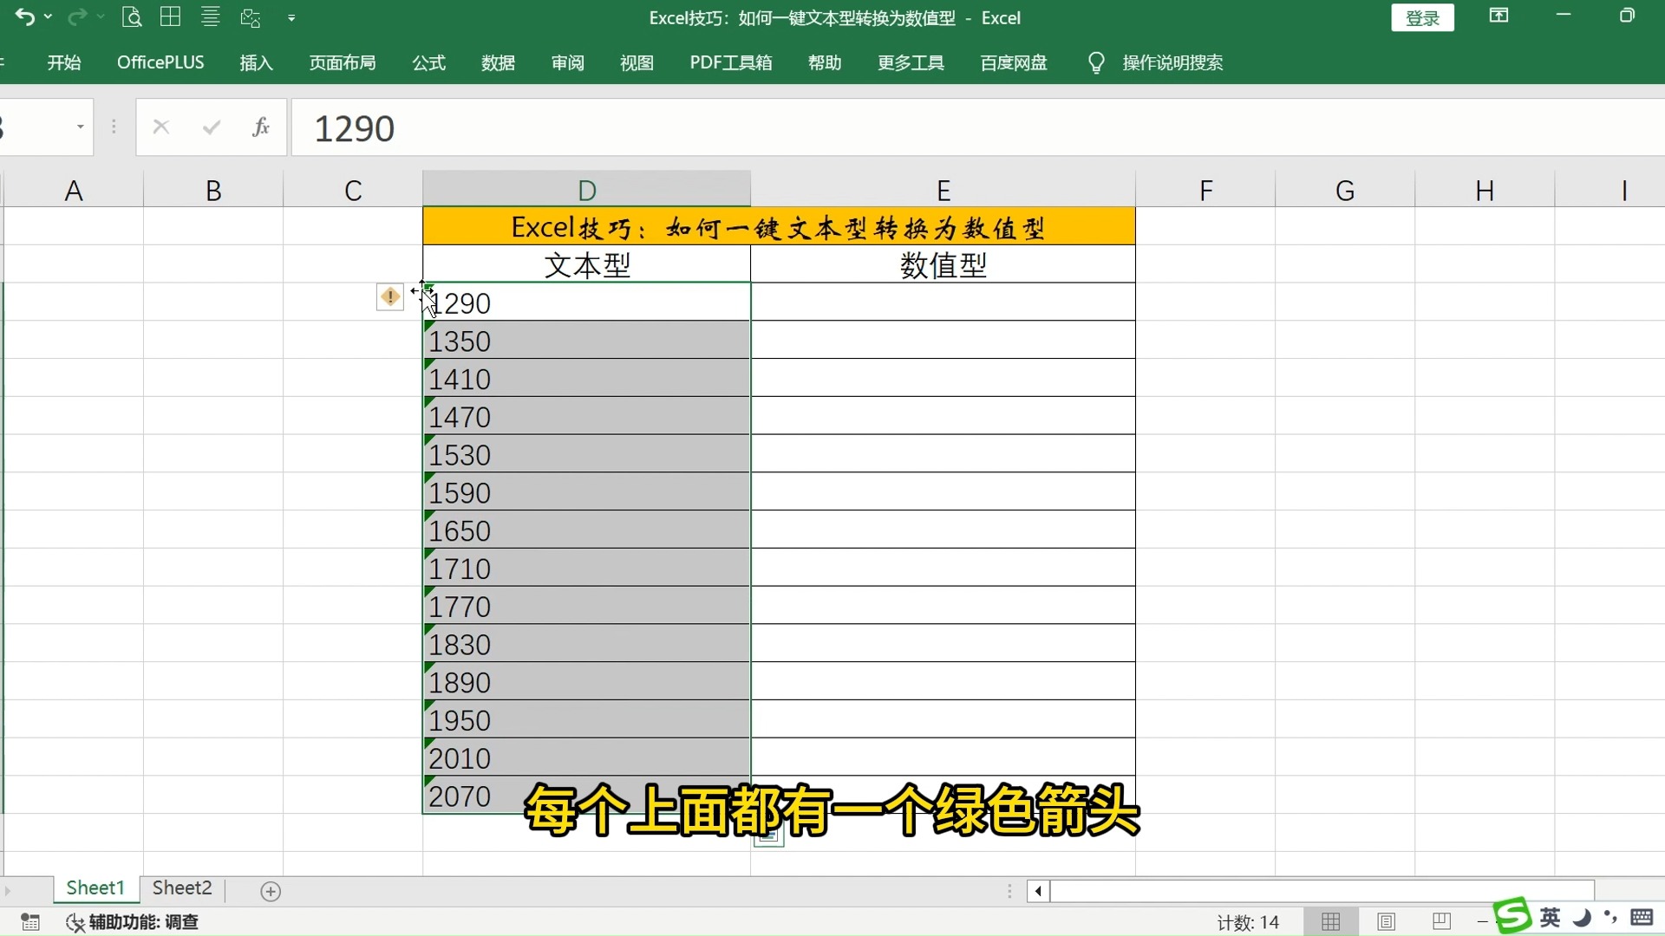Open the 开始 ribbon tab
The width and height of the screenshot is (1665, 936).
tap(64, 62)
